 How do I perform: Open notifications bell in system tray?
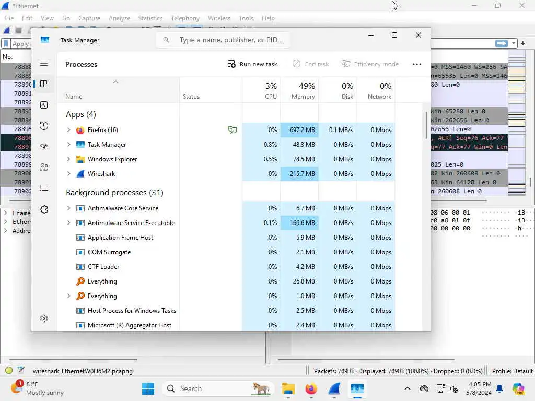click(x=499, y=388)
